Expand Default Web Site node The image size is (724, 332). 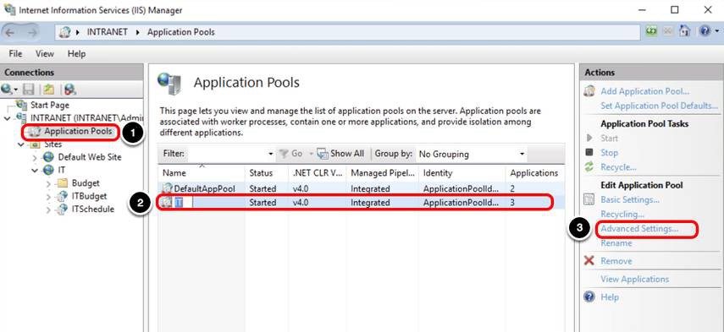click(x=35, y=157)
